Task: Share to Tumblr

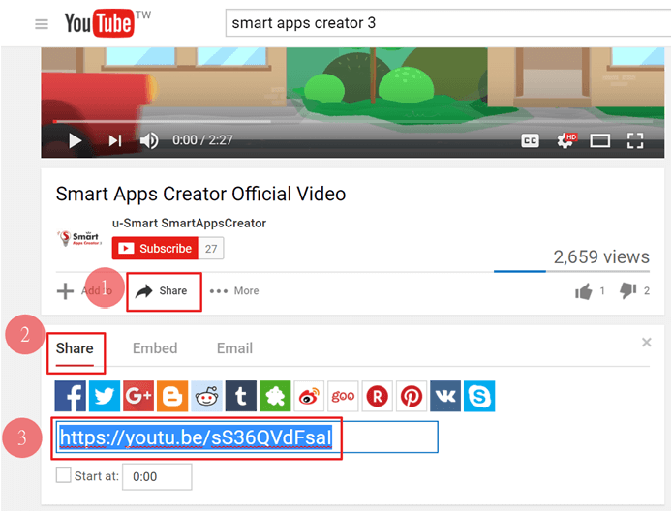Action: [241, 396]
